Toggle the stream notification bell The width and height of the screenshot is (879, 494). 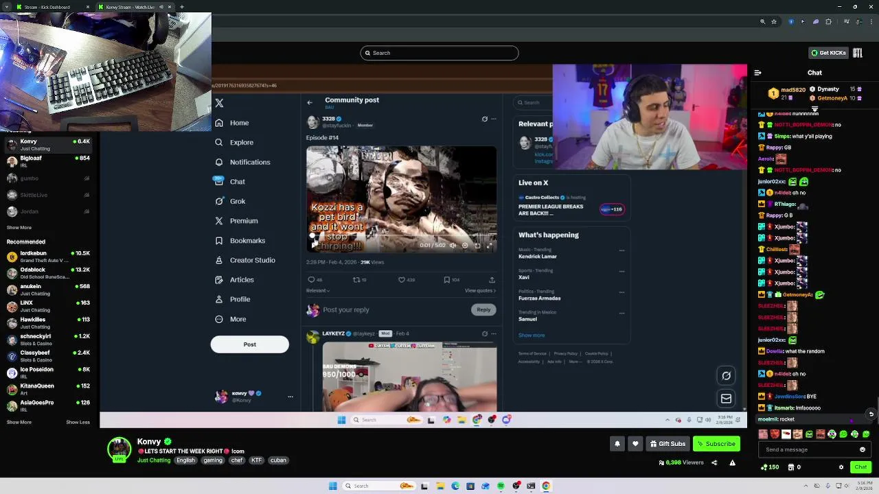[617, 444]
